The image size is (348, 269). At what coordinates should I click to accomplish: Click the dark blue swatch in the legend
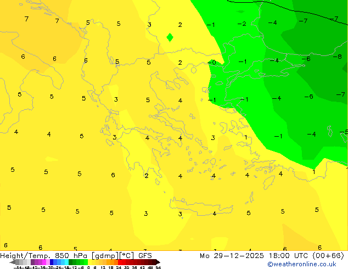(52, 262)
